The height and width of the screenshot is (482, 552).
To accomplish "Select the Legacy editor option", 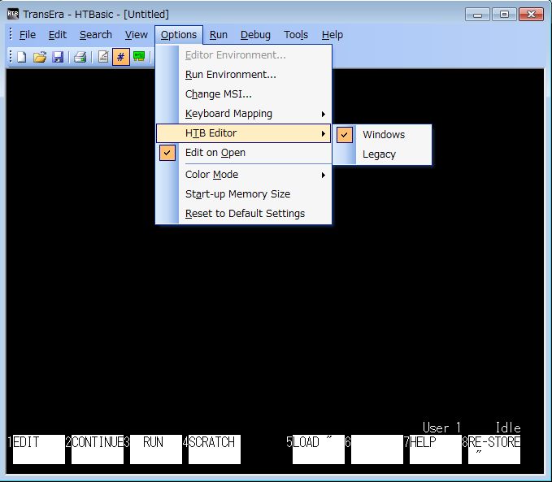I will 382,154.
